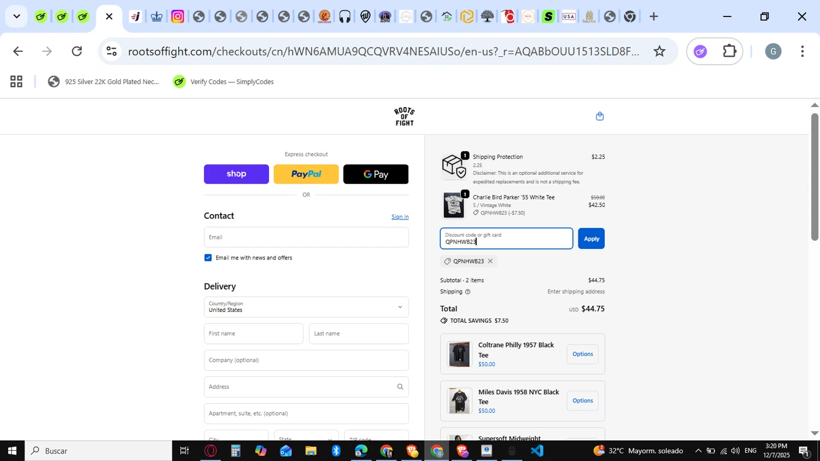The height and width of the screenshot is (461, 820).
Task: Focus the First name field
Action: 254,334
